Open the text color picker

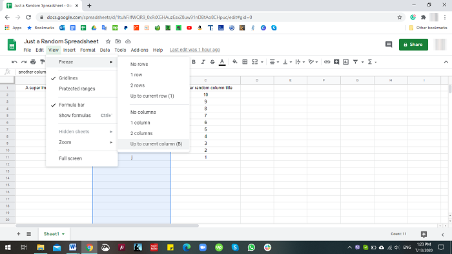[x=222, y=62]
